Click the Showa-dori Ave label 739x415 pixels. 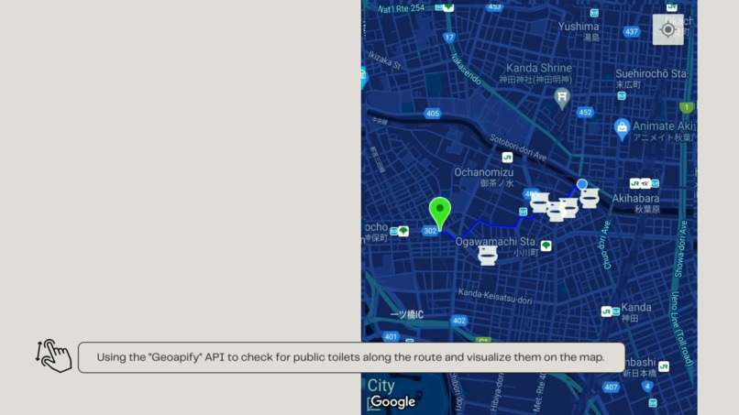click(x=681, y=248)
